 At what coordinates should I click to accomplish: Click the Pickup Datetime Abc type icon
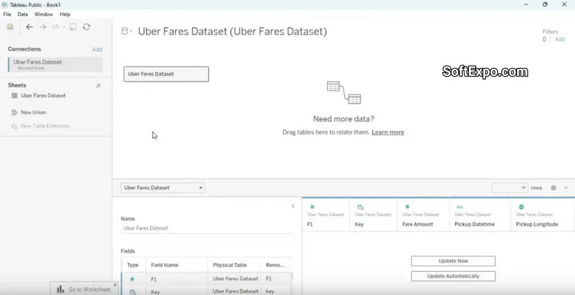tap(460, 207)
